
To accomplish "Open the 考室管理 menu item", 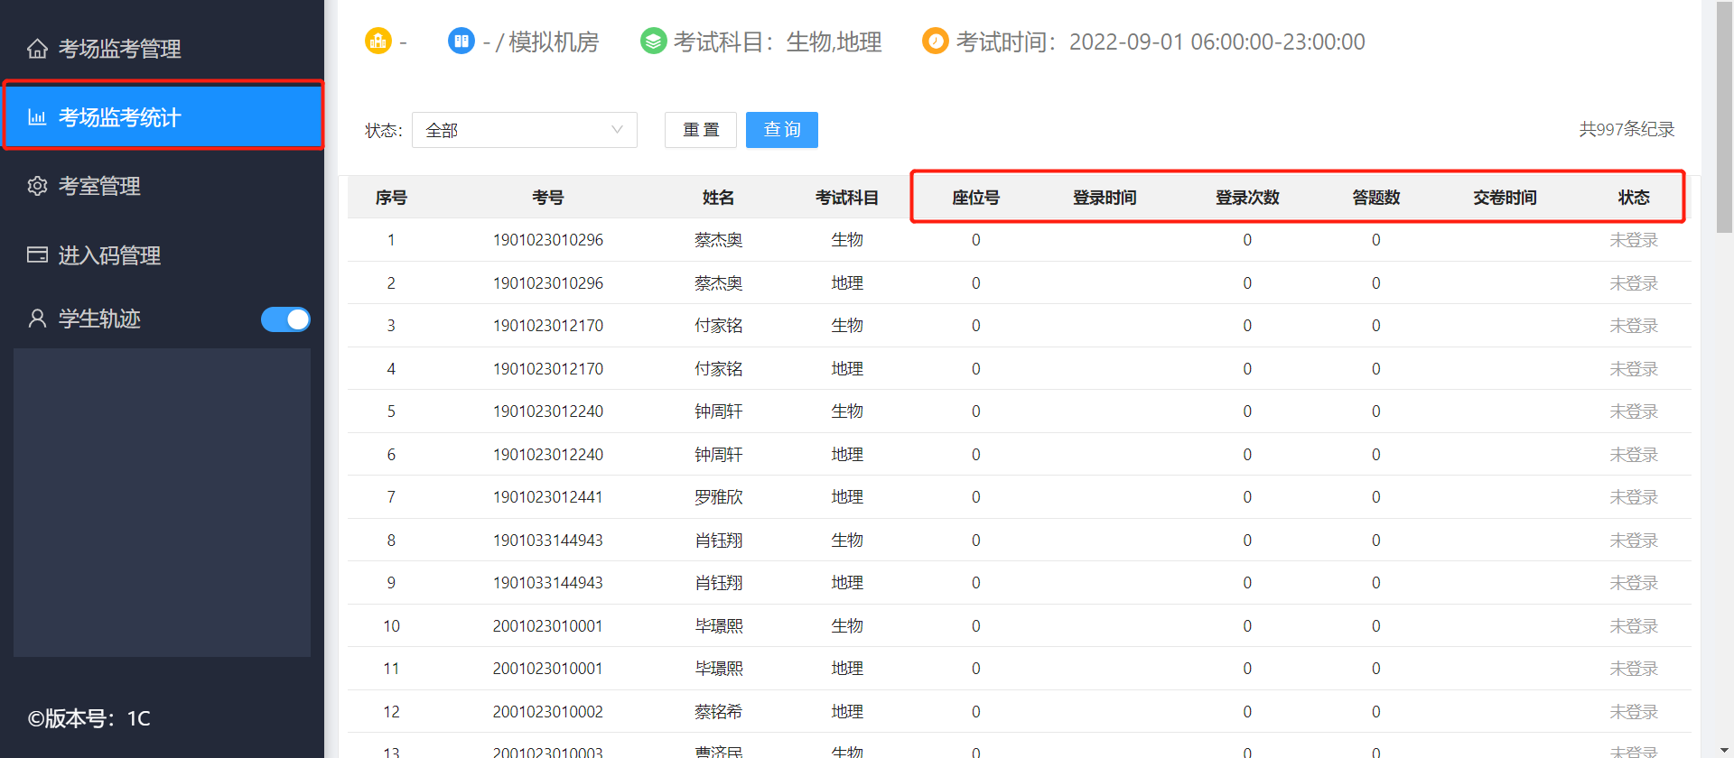I will (x=99, y=186).
